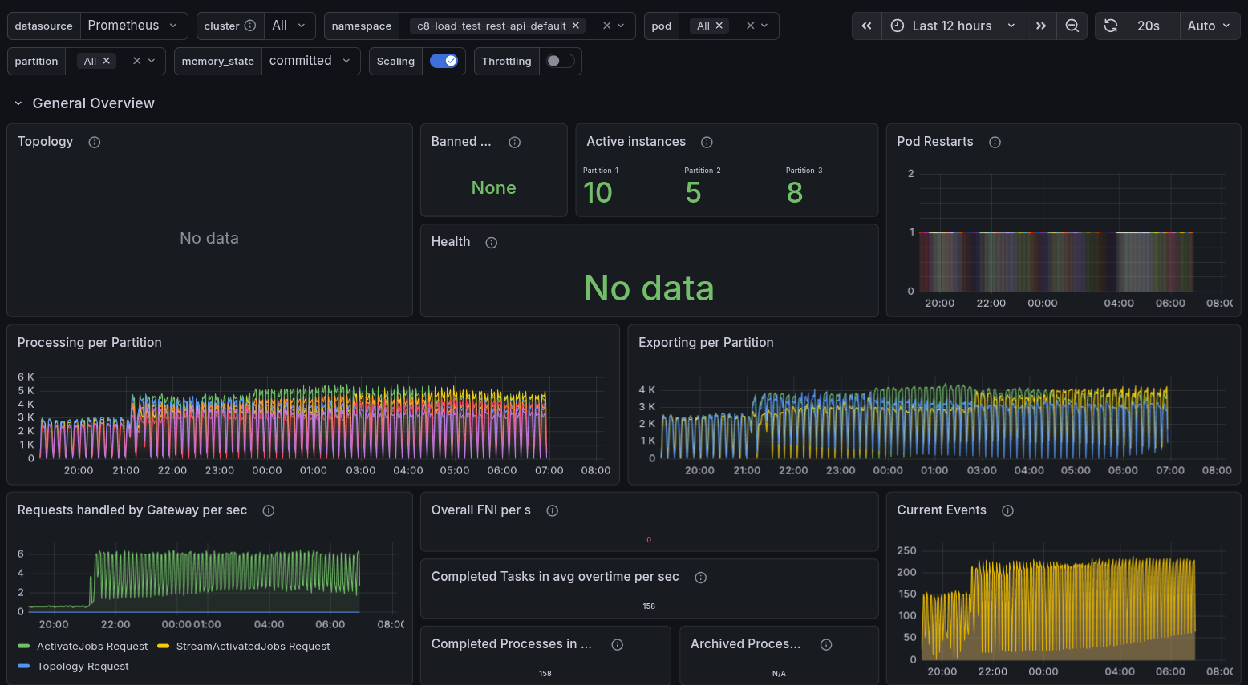Enable the Throttling toggle switch
Viewport: 1248px width, 685px height.
click(x=560, y=61)
